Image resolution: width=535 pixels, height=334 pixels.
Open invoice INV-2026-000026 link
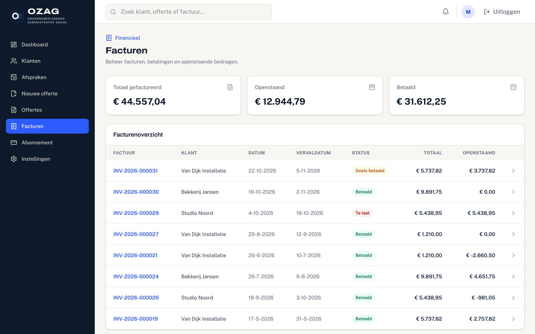[136, 298]
